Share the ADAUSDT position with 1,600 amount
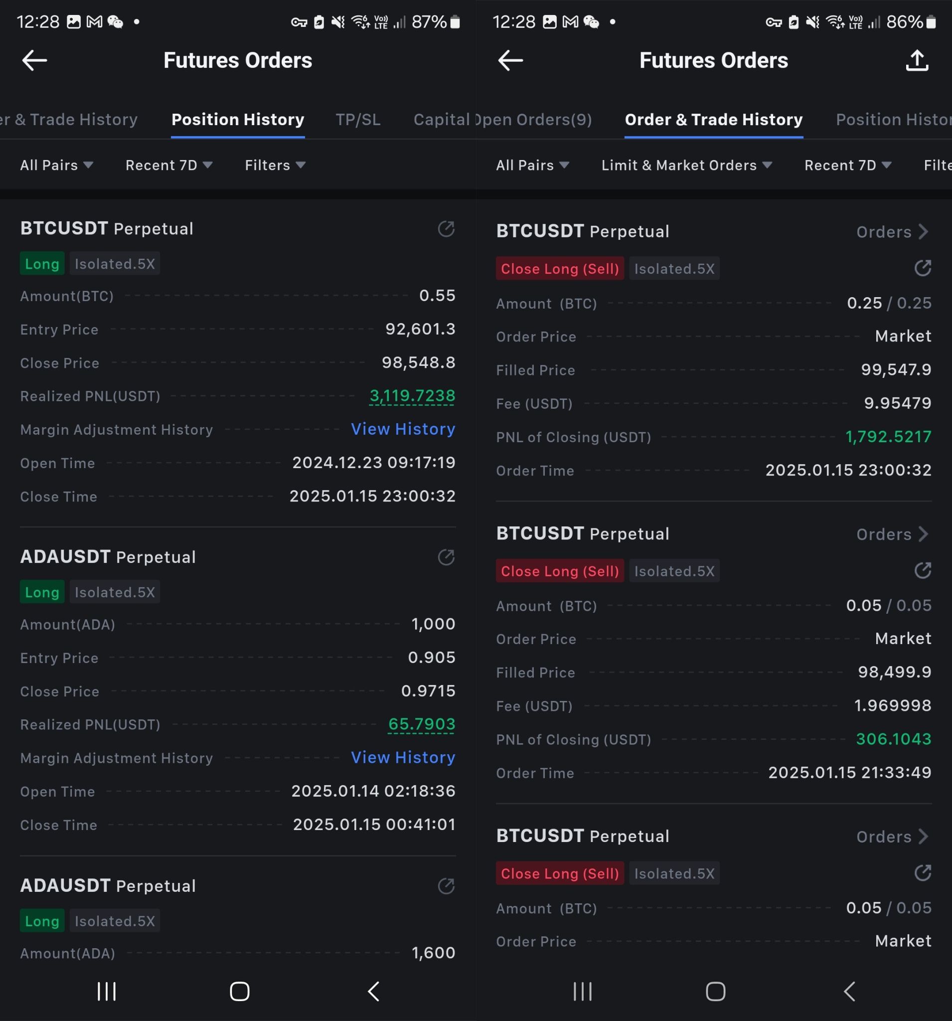Image resolution: width=952 pixels, height=1021 pixels. [446, 886]
